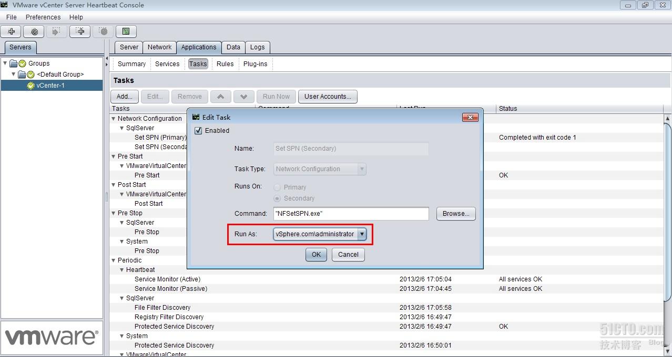The height and width of the screenshot is (357, 672).
Task: Select the Tasks sub-tab
Action: tap(198, 64)
